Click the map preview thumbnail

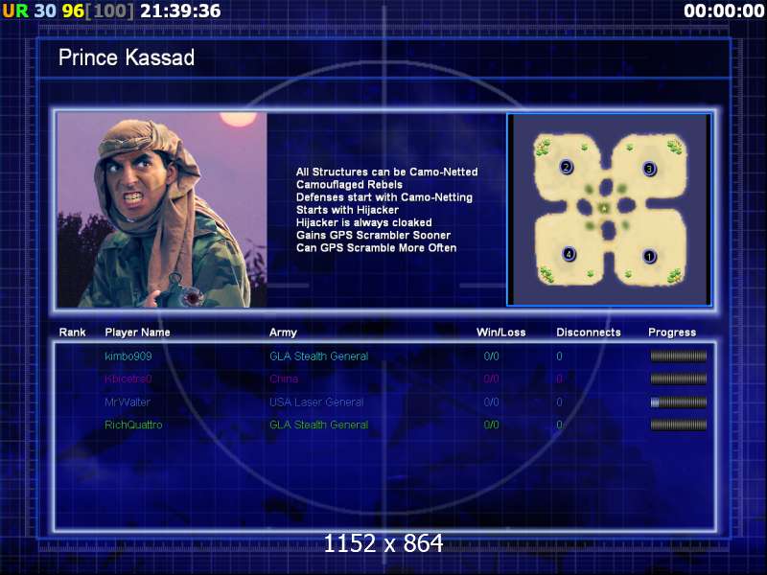click(x=609, y=209)
